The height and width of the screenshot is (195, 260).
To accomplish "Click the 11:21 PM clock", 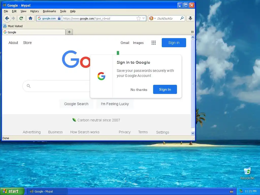I will coord(251,191).
